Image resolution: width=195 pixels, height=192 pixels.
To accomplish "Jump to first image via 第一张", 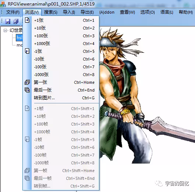I will tap(61, 82).
